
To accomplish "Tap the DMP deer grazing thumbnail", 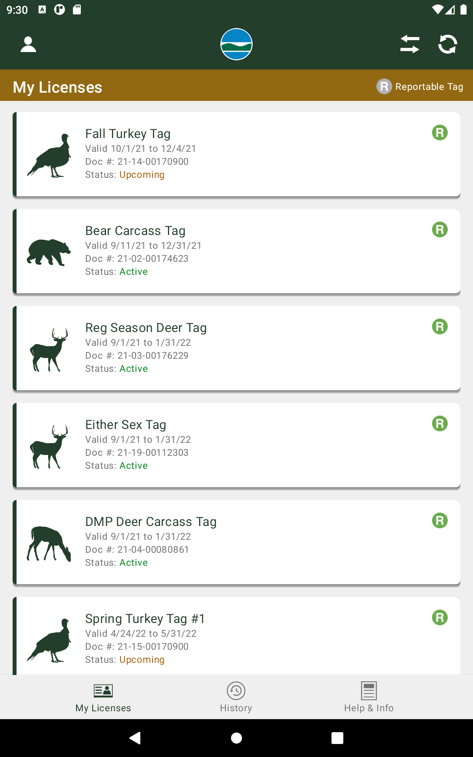I will 49,543.
